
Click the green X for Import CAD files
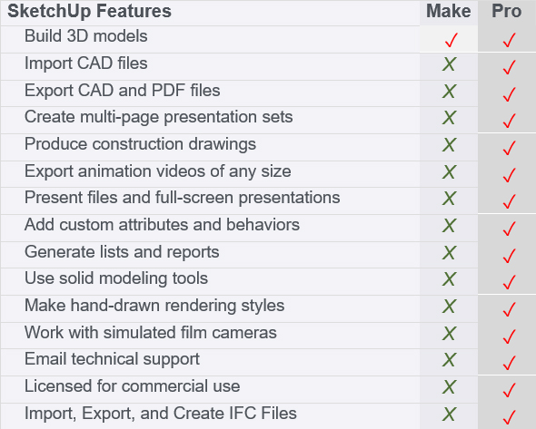[x=449, y=64]
